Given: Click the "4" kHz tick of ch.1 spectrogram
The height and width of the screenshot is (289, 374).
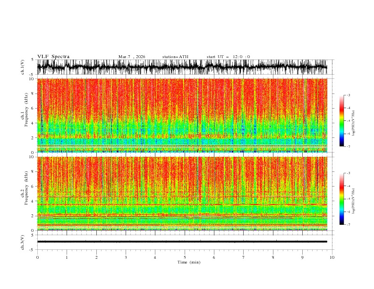Looking at the screenshot, I should point(33,123).
